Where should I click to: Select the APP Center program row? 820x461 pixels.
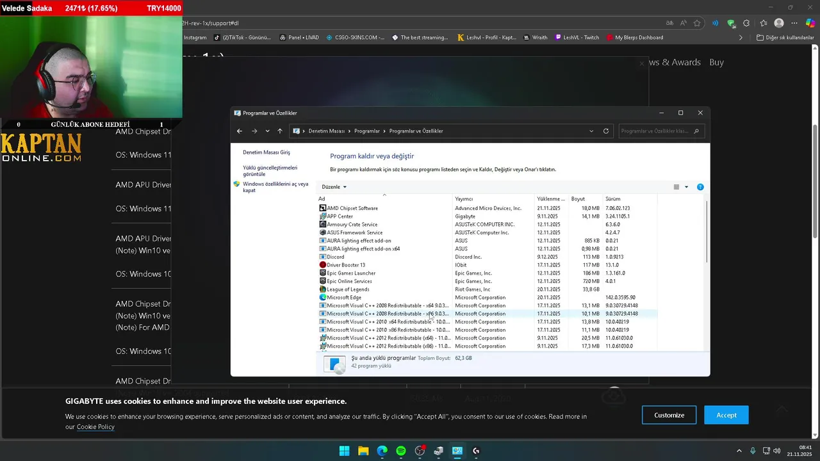[x=488, y=216]
